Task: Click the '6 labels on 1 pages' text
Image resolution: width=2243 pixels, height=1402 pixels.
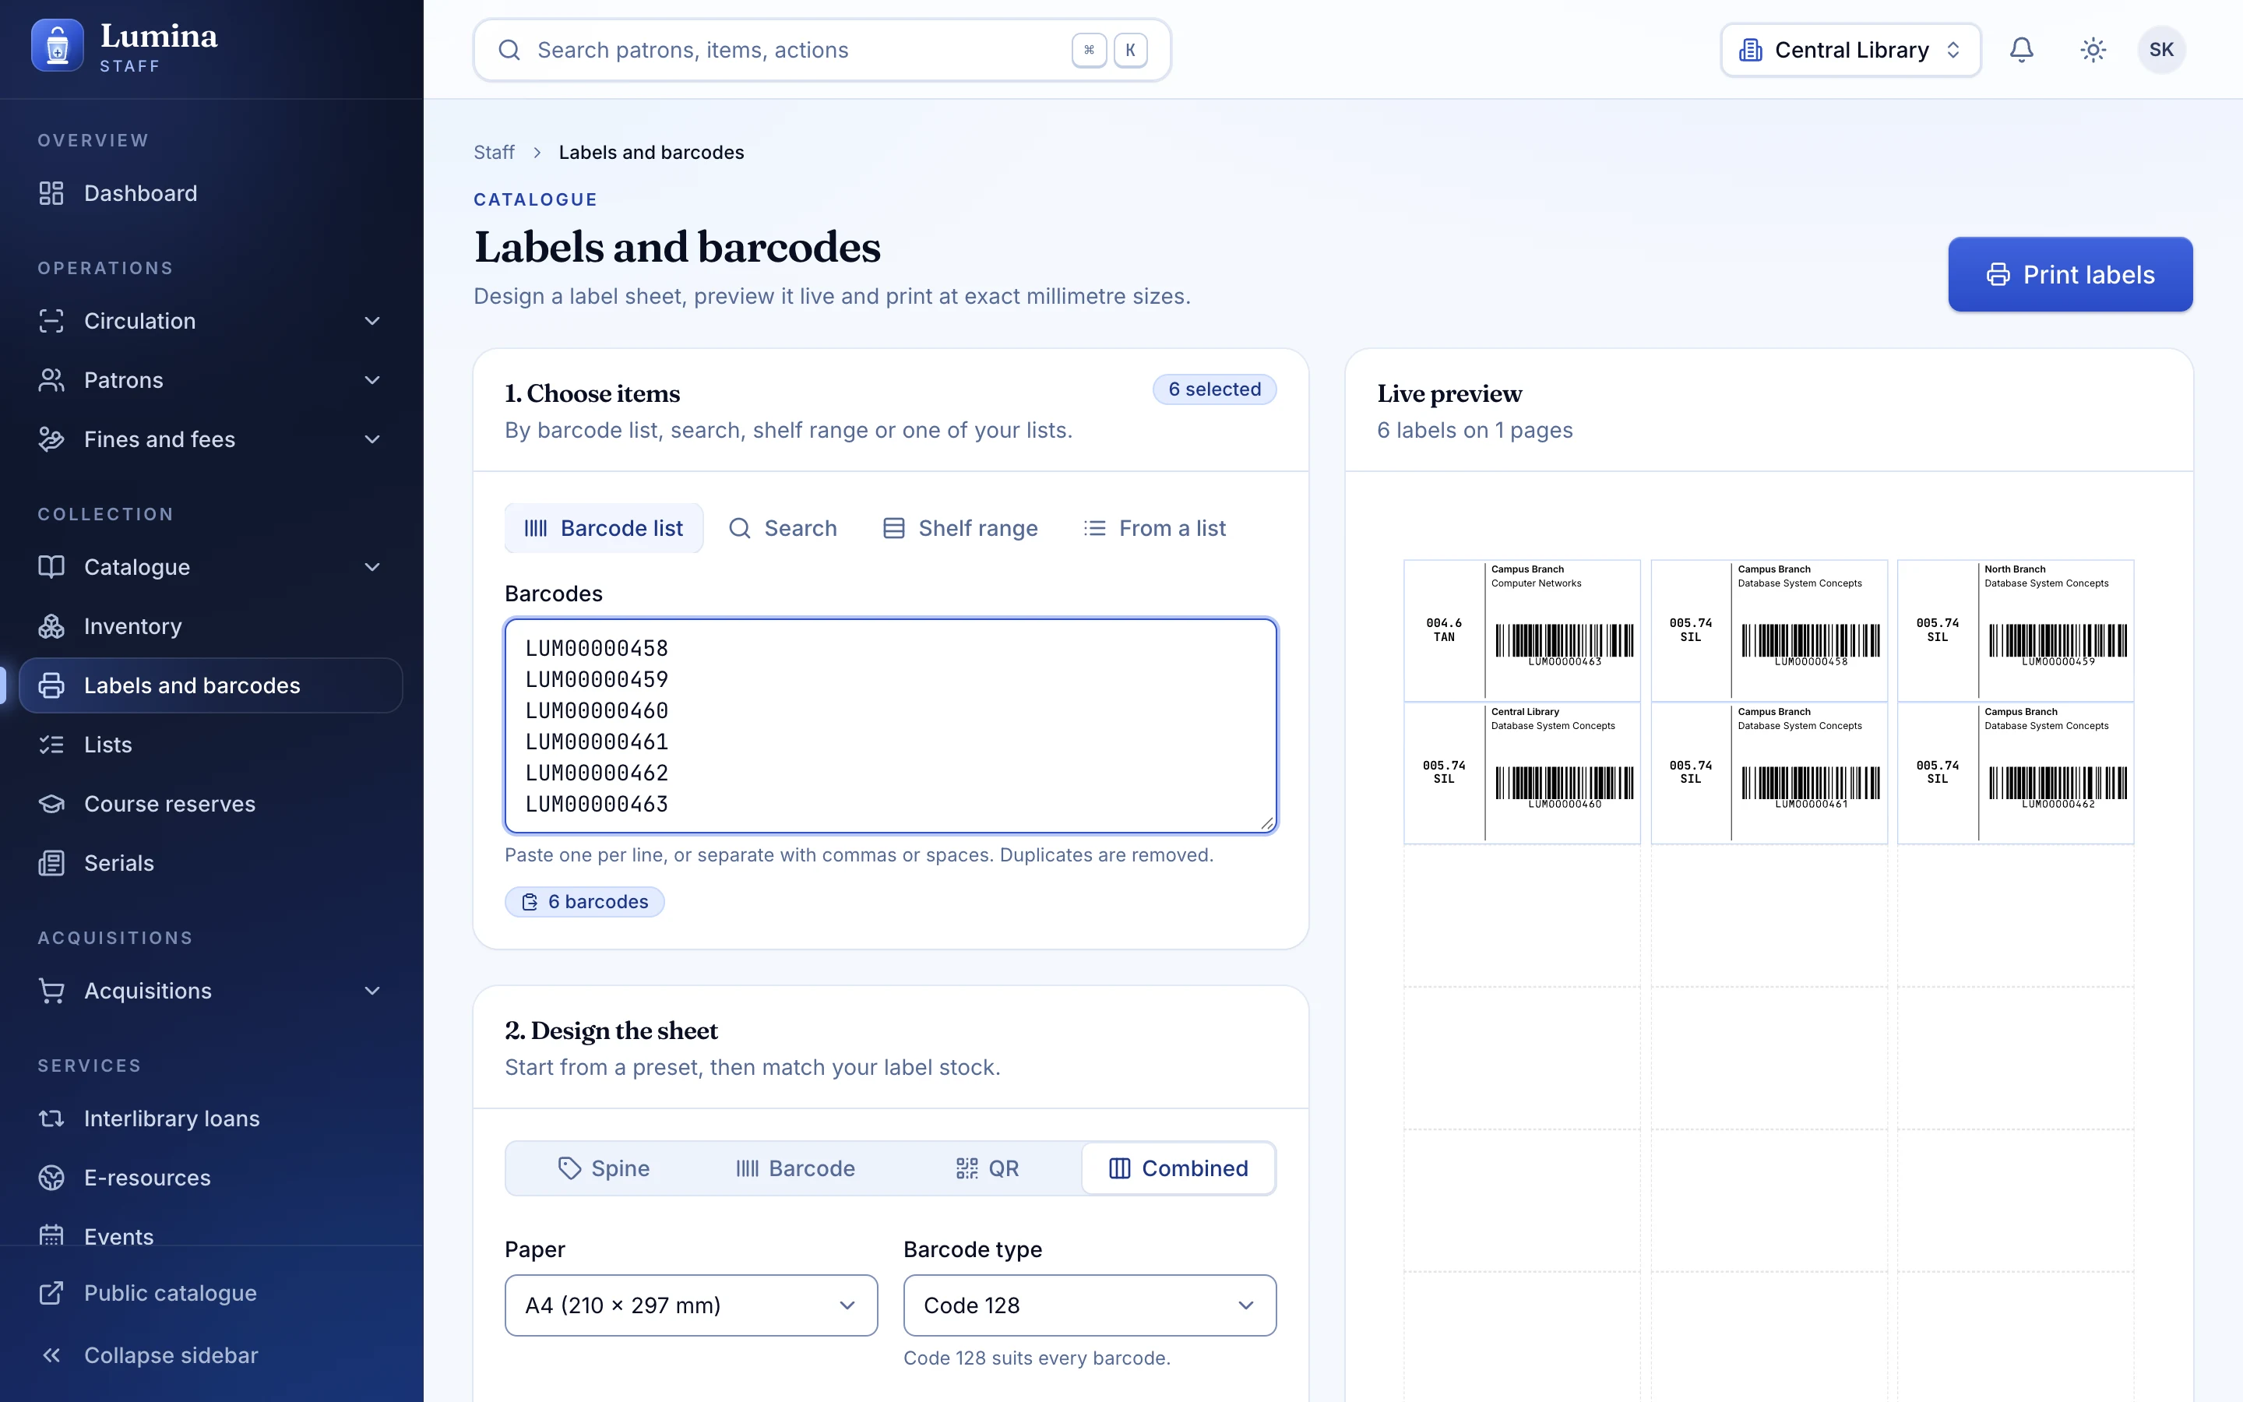Action: click(x=1474, y=430)
